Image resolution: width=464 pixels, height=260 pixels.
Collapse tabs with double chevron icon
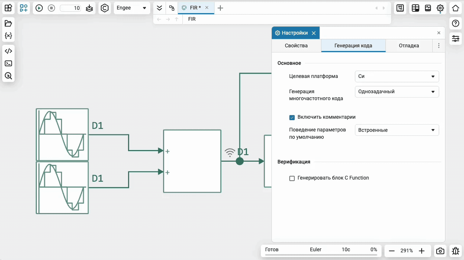pyautogui.click(x=159, y=8)
